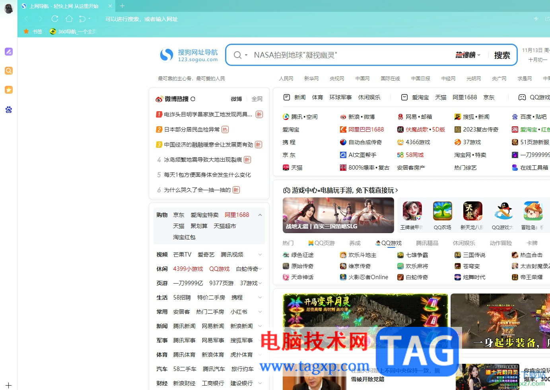Expand the 新闻 category row
The height and width of the screenshot is (390, 550).
point(260,326)
